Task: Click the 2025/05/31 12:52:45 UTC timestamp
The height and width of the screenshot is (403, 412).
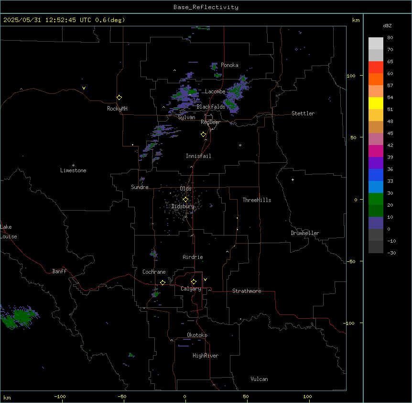Action: pos(47,20)
